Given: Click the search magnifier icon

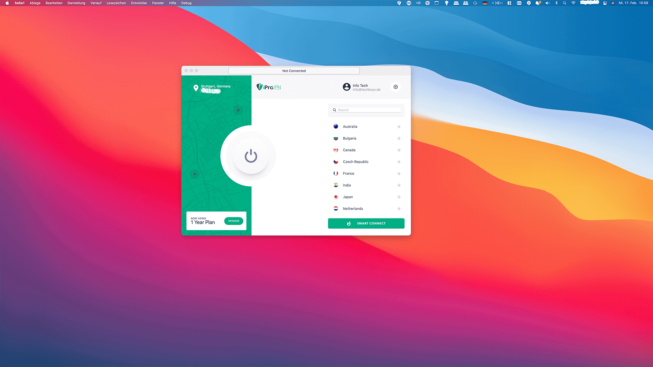Looking at the screenshot, I should [335, 110].
